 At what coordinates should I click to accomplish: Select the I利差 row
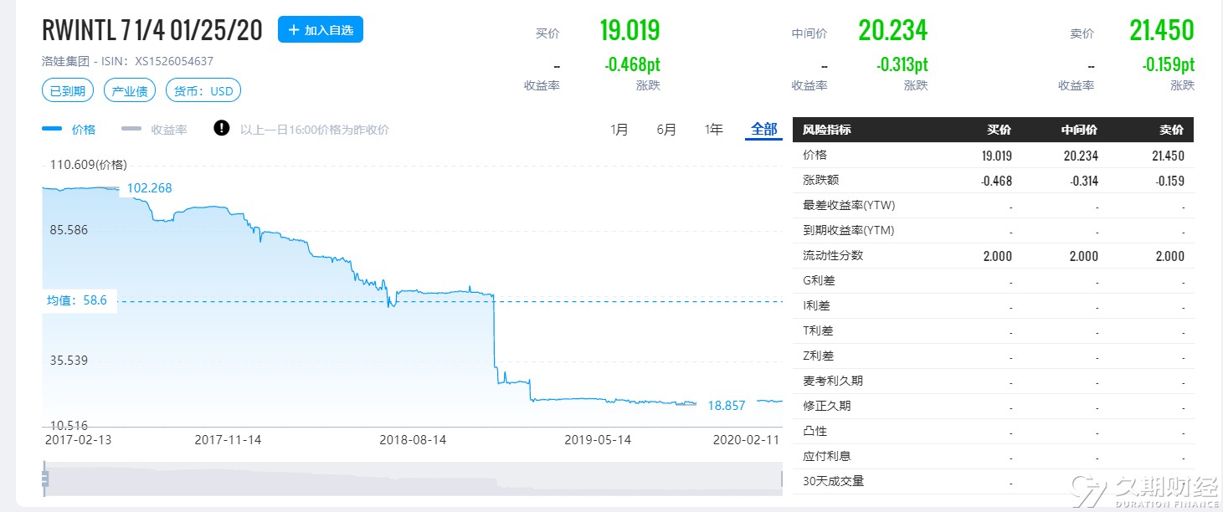(993, 305)
